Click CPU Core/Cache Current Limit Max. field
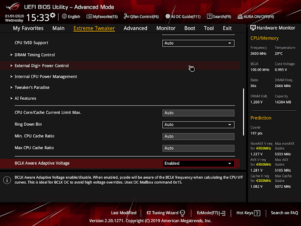Image resolution: width=301 pixels, height=226 pixels. coord(198,113)
